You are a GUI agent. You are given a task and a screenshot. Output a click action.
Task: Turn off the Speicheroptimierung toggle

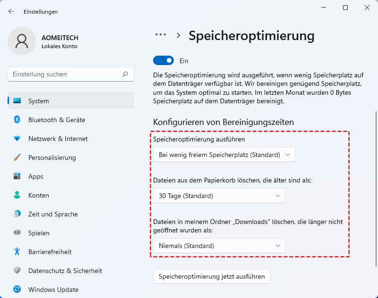pyautogui.click(x=163, y=61)
